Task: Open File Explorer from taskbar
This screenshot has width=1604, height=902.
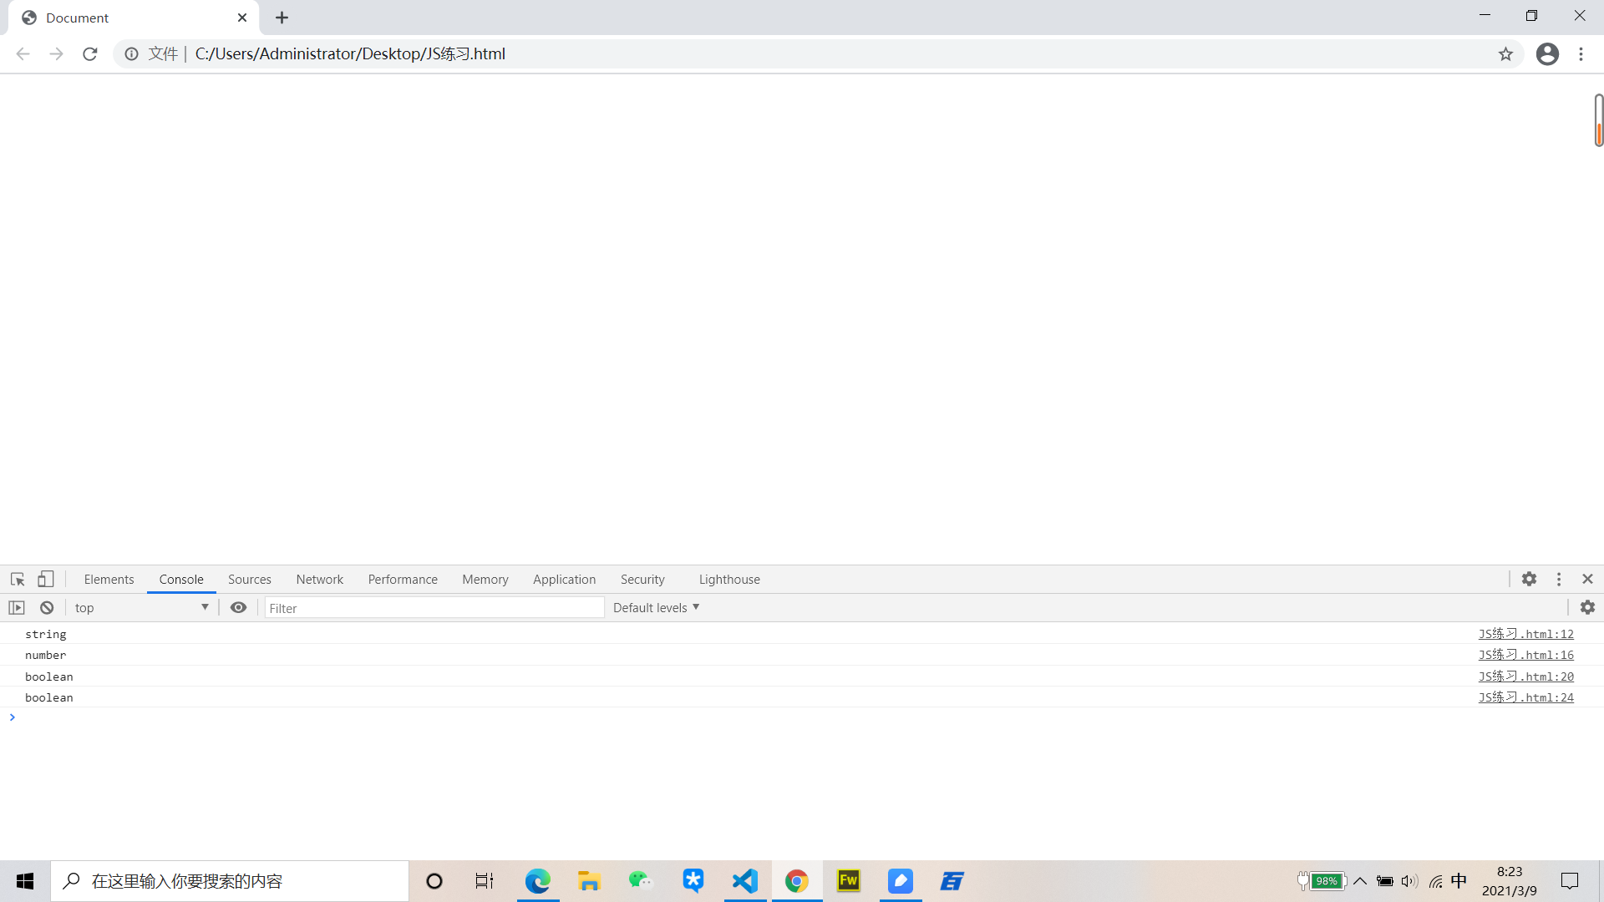Action: click(589, 881)
